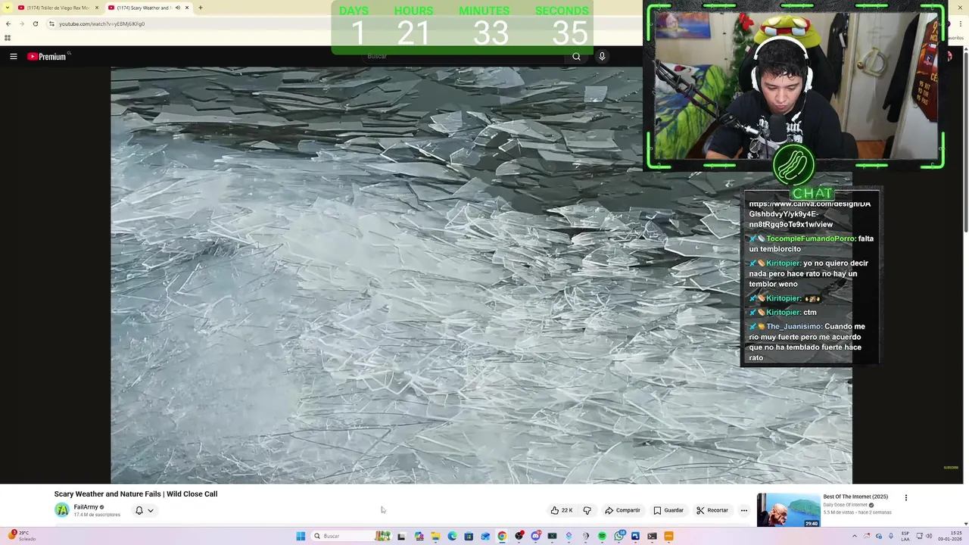This screenshot has width=969, height=545.
Task: Like the video with 22 K thumbs-up
Action: click(x=561, y=510)
